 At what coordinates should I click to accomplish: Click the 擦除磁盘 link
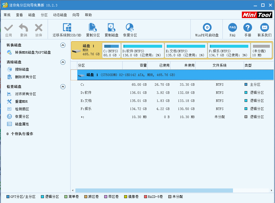(22, 69)
